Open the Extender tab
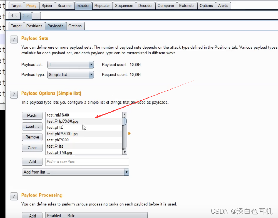This screenshot has height=218, width=278. pos(187,6)
